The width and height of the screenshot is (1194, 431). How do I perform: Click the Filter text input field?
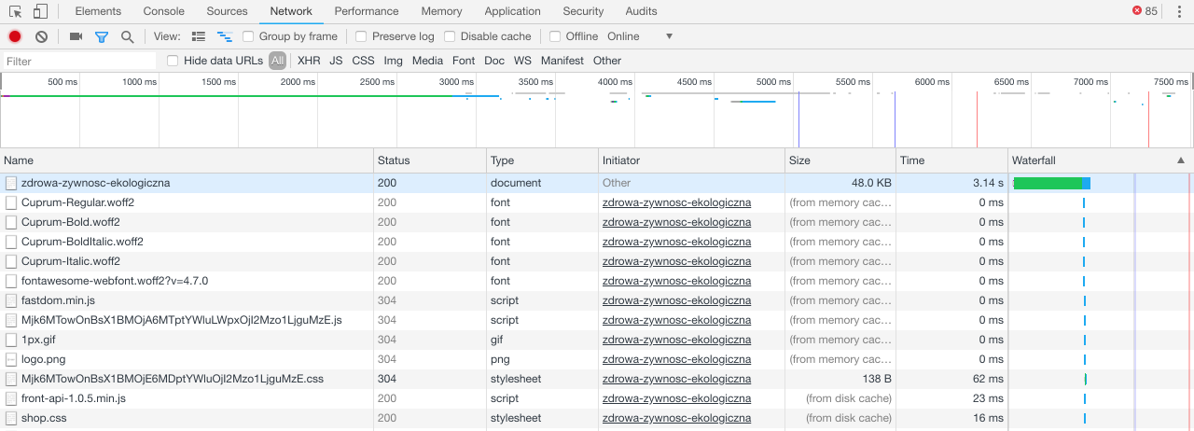tap(80, 61)
